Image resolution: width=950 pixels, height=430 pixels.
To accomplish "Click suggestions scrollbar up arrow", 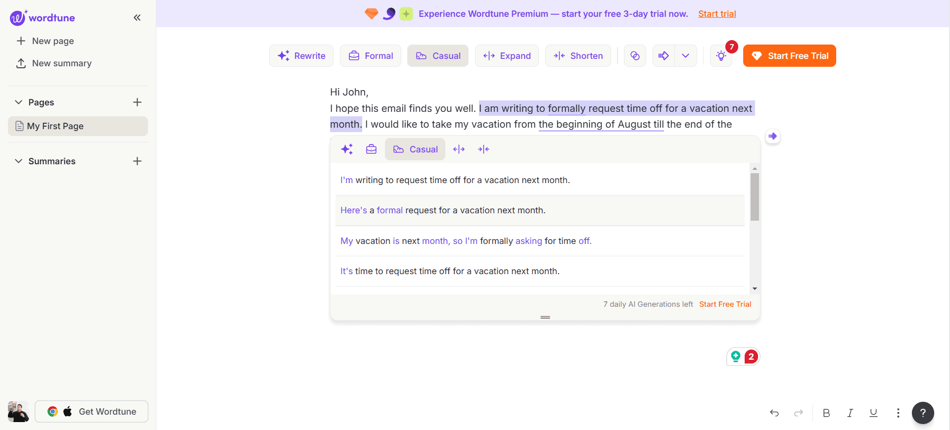I will tap(755, 169).
